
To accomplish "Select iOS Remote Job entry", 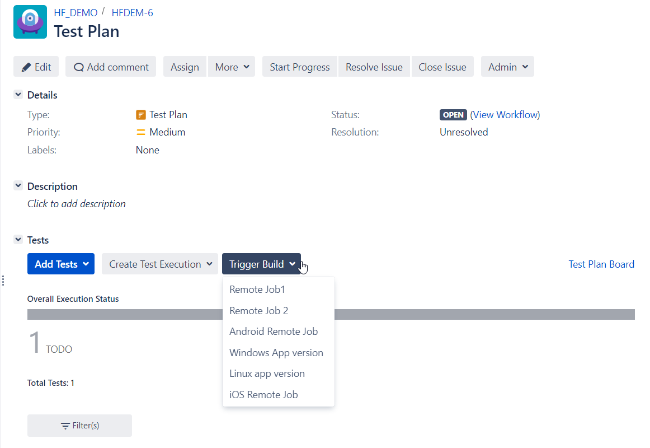I will pos(279,394).
